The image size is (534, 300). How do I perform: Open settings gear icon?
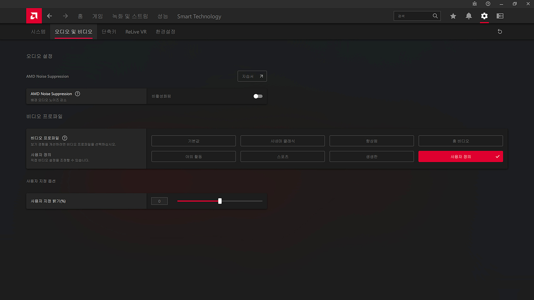tap(484, 16)
